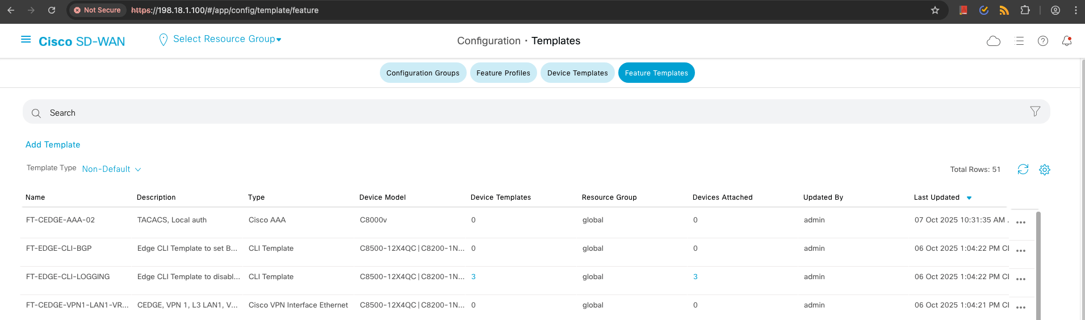
Task: Open the browser profile icon
Action: [x=1055, y=10]
